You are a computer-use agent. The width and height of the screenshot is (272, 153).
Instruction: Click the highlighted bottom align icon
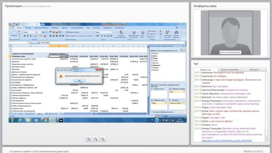point(57,32)
